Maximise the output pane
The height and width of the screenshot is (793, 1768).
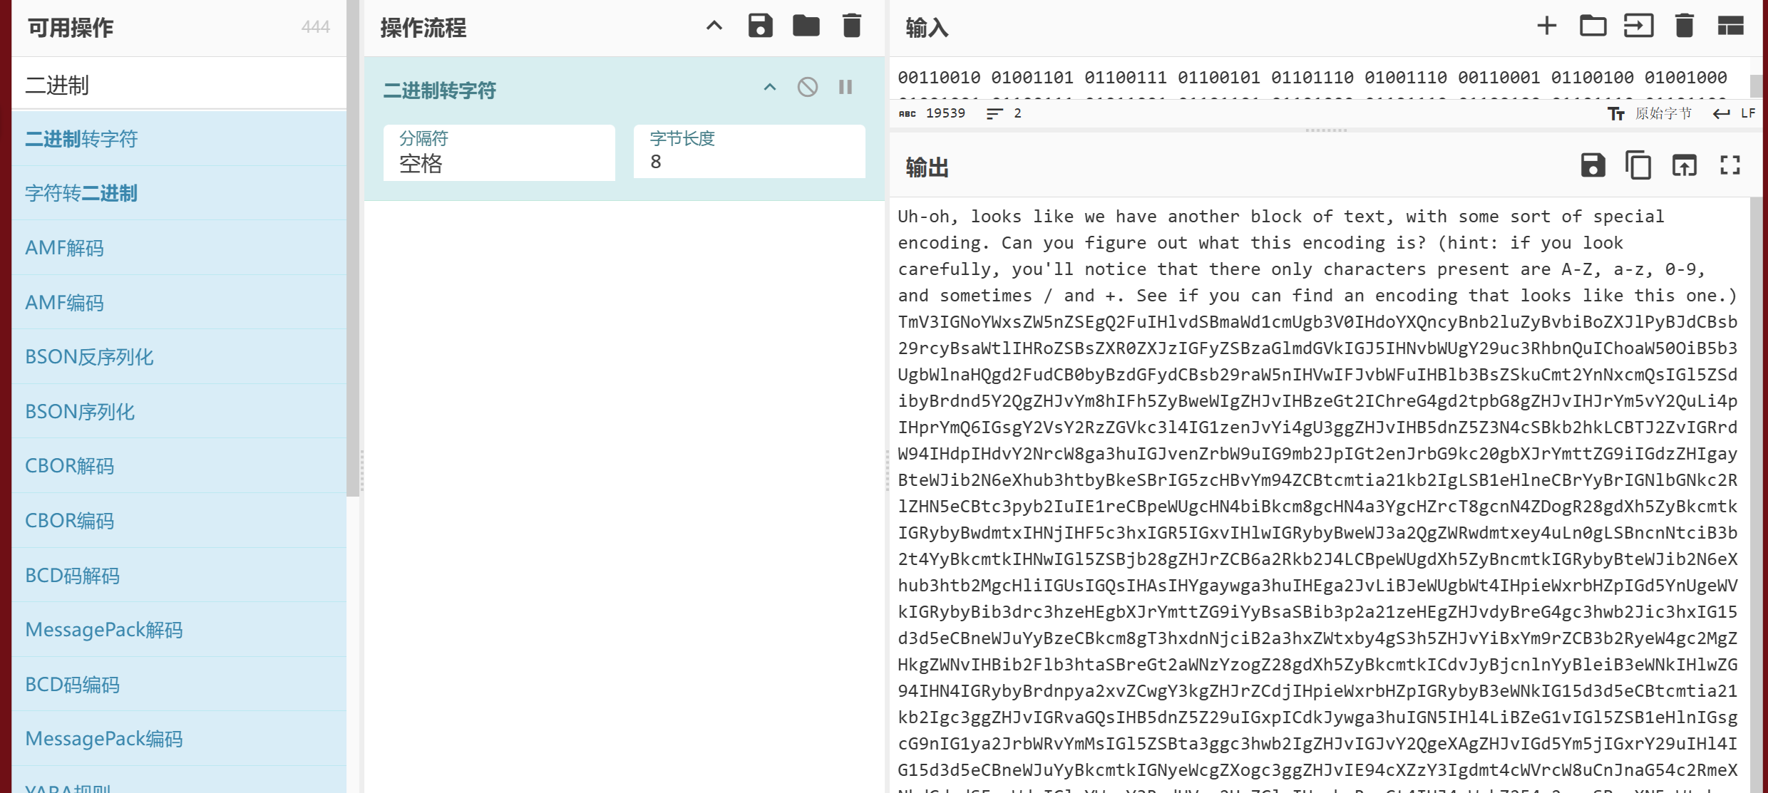[1730, 166]
